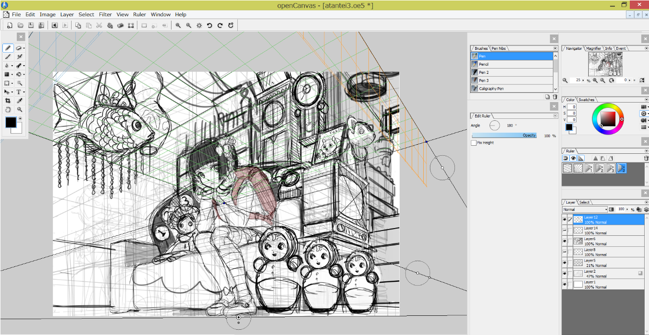The image size is (649, 335).
Task: Choose the Pencil brush from the list
Action: click(x=484, y=64)
